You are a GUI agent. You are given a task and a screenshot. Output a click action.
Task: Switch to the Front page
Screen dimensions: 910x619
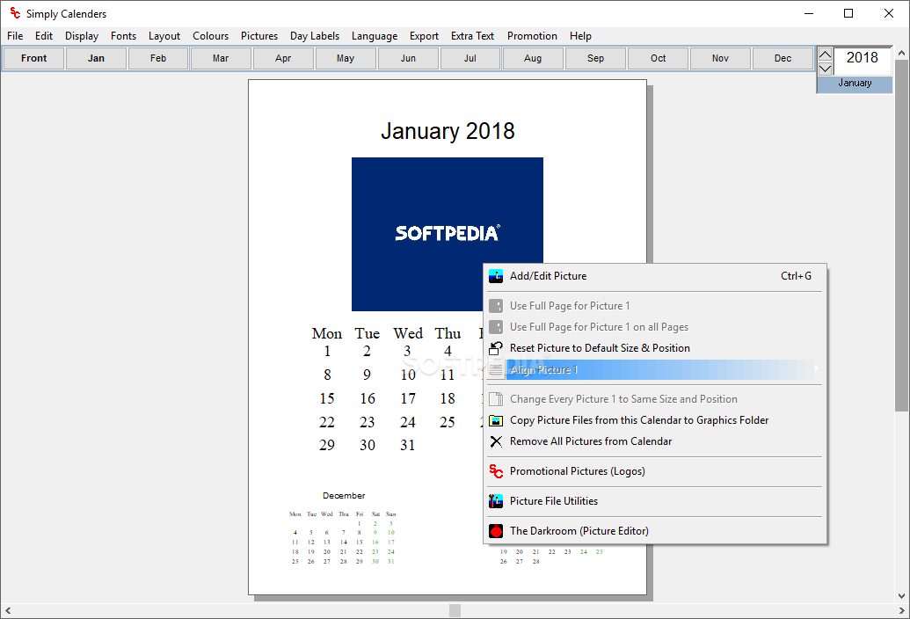pyautogui.click(x=33, y=58)
